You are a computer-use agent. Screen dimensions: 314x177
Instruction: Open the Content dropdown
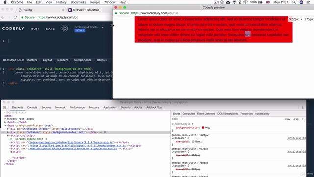(x=64, y=60)
